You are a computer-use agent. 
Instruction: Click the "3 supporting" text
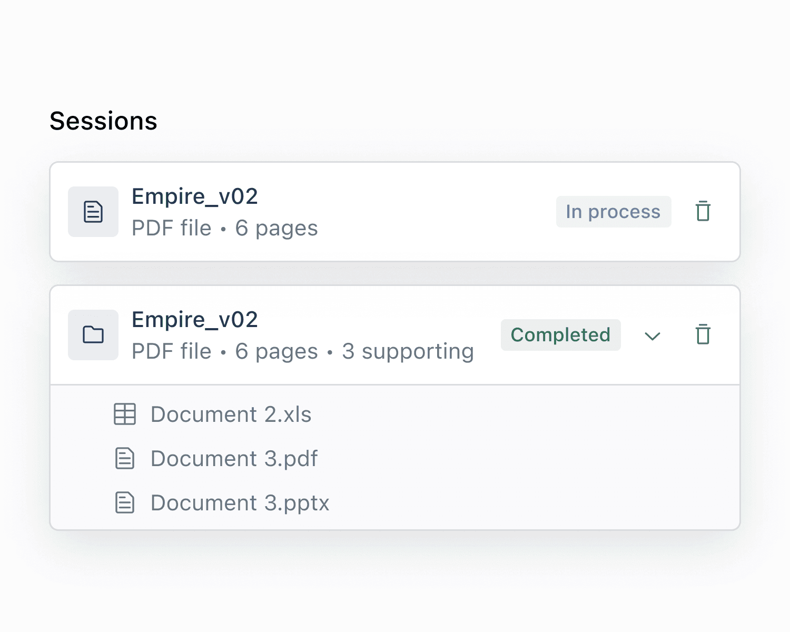click(408, 351)
